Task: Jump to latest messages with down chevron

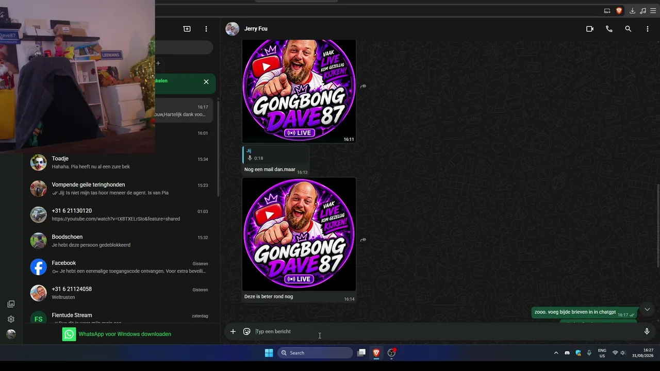Action: pos(647,309)
